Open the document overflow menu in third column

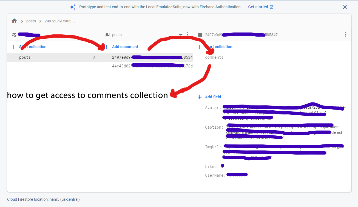point(345,34)
